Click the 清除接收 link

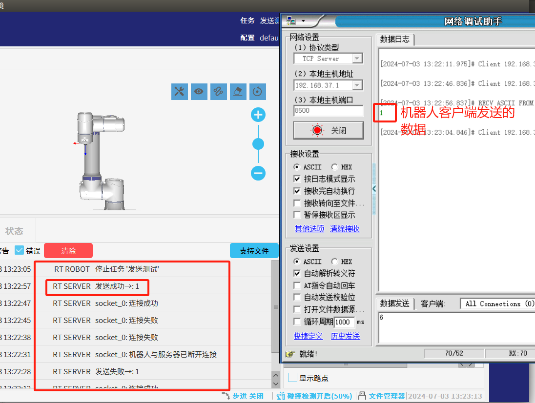point(345,228)
